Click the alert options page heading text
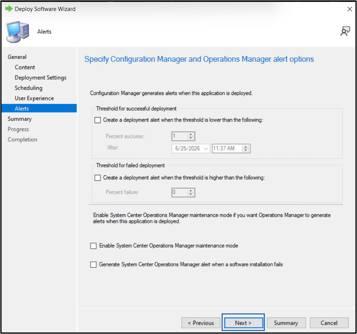Viewport: 357px width, 334px height. pyautogui.click(x=199, y=59)
